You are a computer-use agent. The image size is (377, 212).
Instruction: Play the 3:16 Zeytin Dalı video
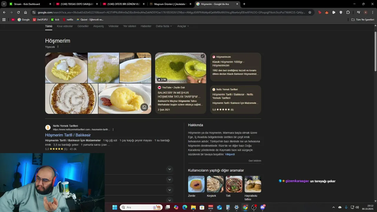pyautogui.click(x=181, y=68)
